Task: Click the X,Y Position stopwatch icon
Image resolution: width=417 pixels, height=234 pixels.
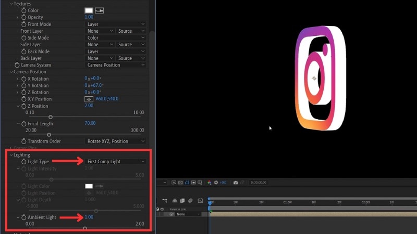Action: pos(23,99)
